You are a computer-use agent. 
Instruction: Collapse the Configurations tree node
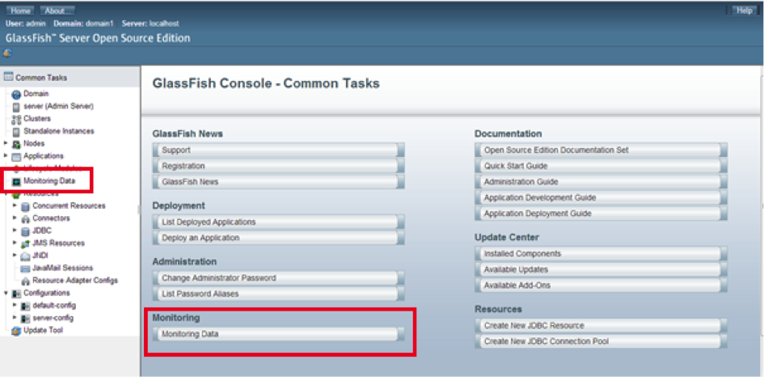click(6, 293)
